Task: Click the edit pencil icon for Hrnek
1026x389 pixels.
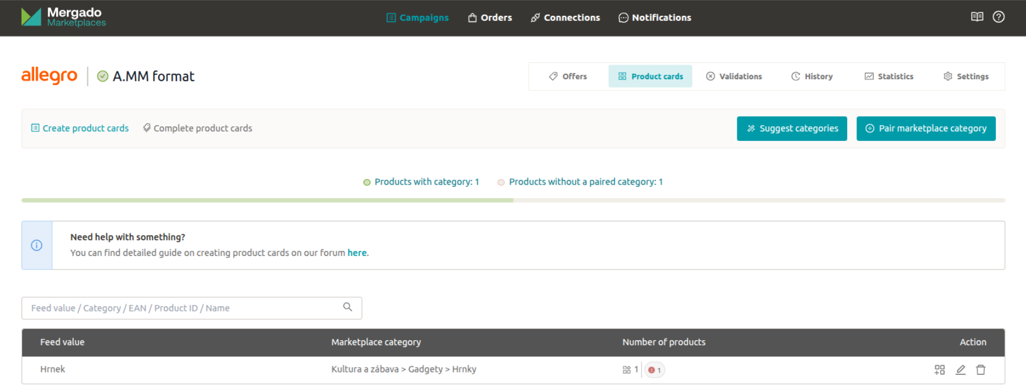Action: (960, 370)
